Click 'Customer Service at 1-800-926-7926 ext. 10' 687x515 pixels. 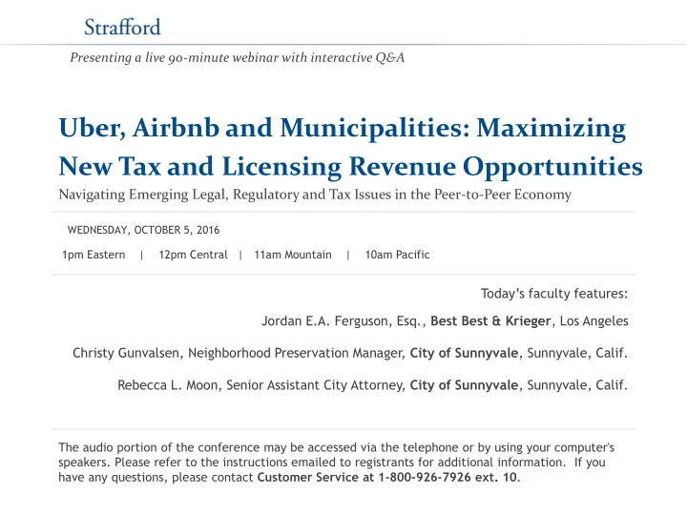386,478
